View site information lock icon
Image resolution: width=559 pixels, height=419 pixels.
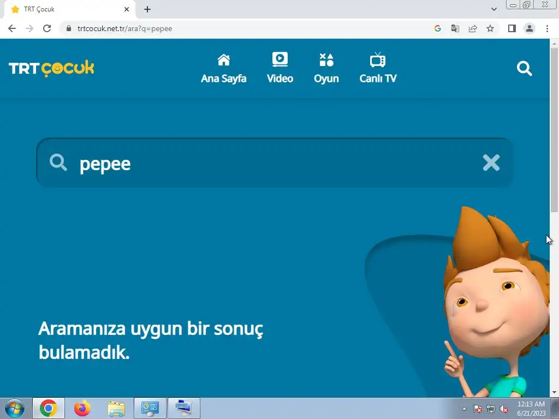pos(69,28)
